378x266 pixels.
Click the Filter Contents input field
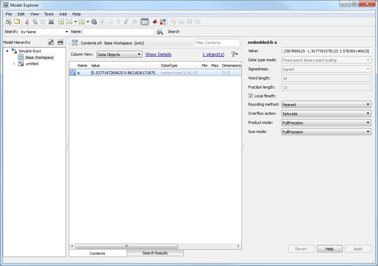coord(217,43)
